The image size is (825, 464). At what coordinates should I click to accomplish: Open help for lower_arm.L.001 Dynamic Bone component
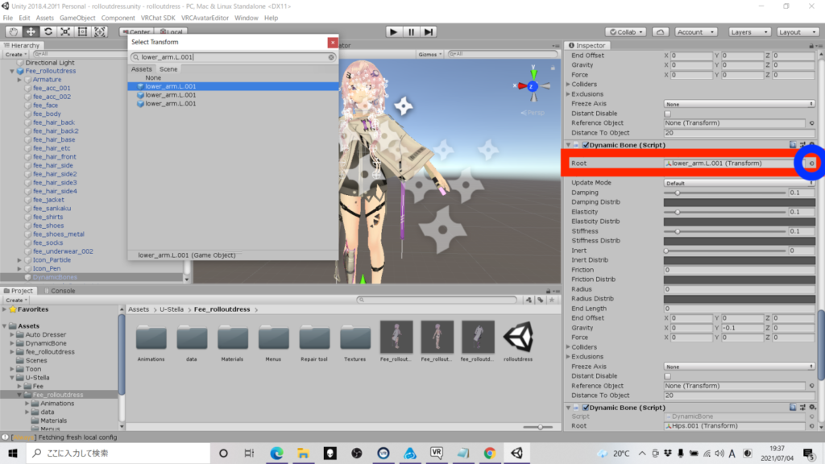tap(793, 145)
